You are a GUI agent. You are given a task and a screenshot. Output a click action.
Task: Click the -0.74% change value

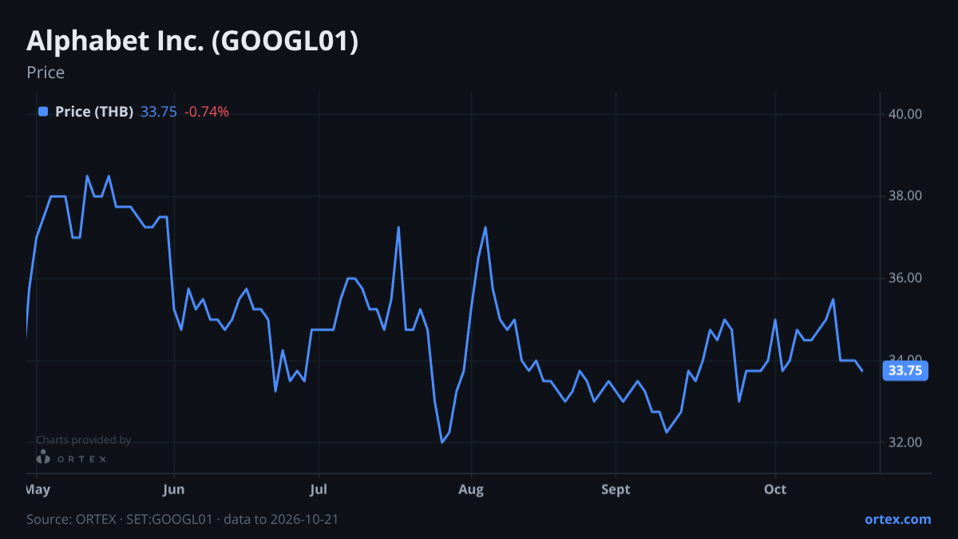tap(207, 112)
